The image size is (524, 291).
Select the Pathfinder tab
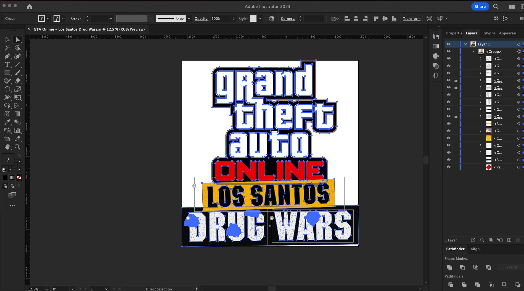tap(455, 249)
